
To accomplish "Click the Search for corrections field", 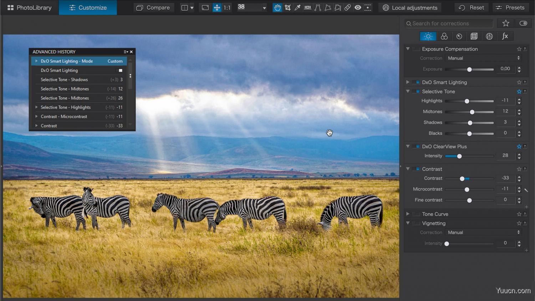I will [448, 23].
